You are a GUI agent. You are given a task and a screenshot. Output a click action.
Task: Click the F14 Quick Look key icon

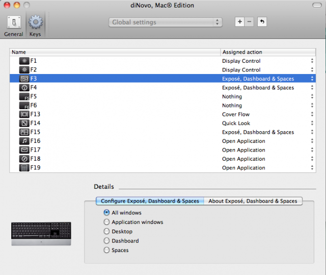[24, 123]
